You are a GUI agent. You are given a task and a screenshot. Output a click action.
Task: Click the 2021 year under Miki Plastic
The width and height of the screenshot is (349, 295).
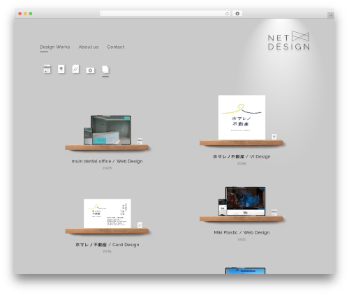pos(242,239)
